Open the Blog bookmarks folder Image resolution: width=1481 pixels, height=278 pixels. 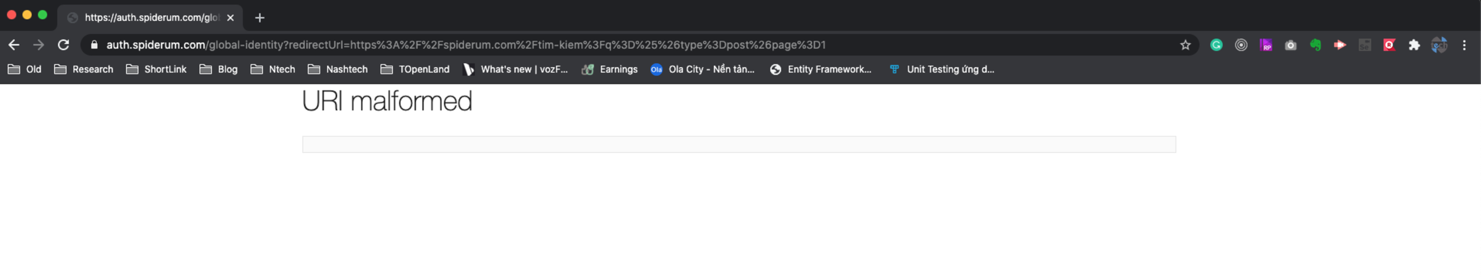[x=218, y=69]
